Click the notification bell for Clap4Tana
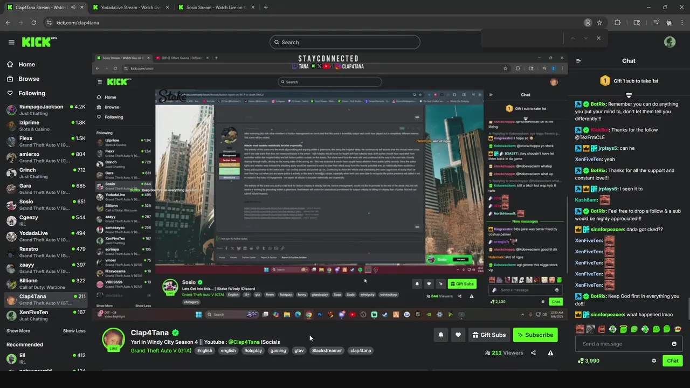690x388 pixels. click(440, 335)
